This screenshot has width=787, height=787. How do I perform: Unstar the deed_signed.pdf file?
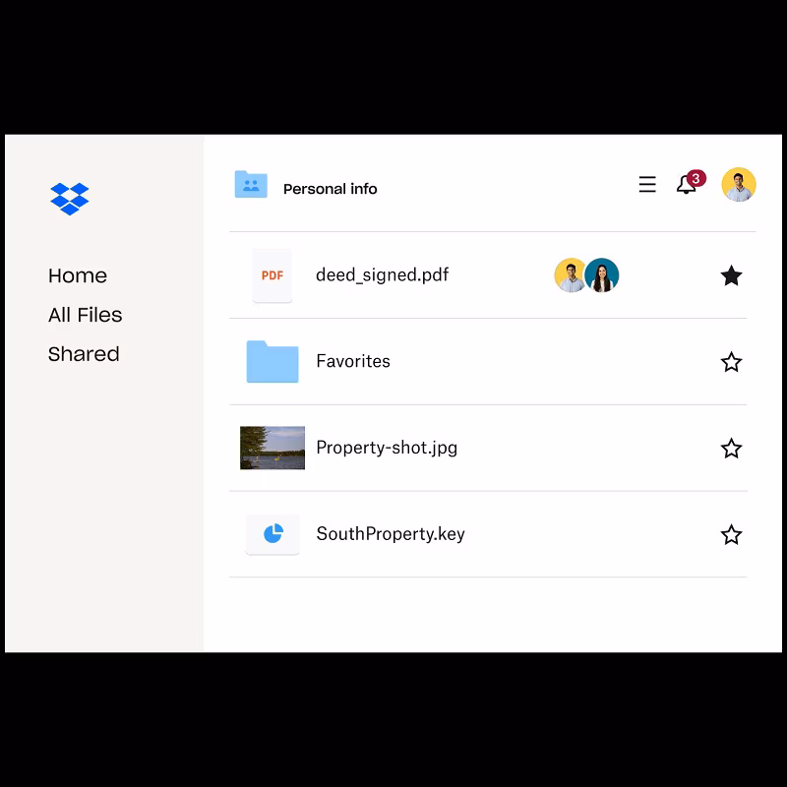(731, 275)
